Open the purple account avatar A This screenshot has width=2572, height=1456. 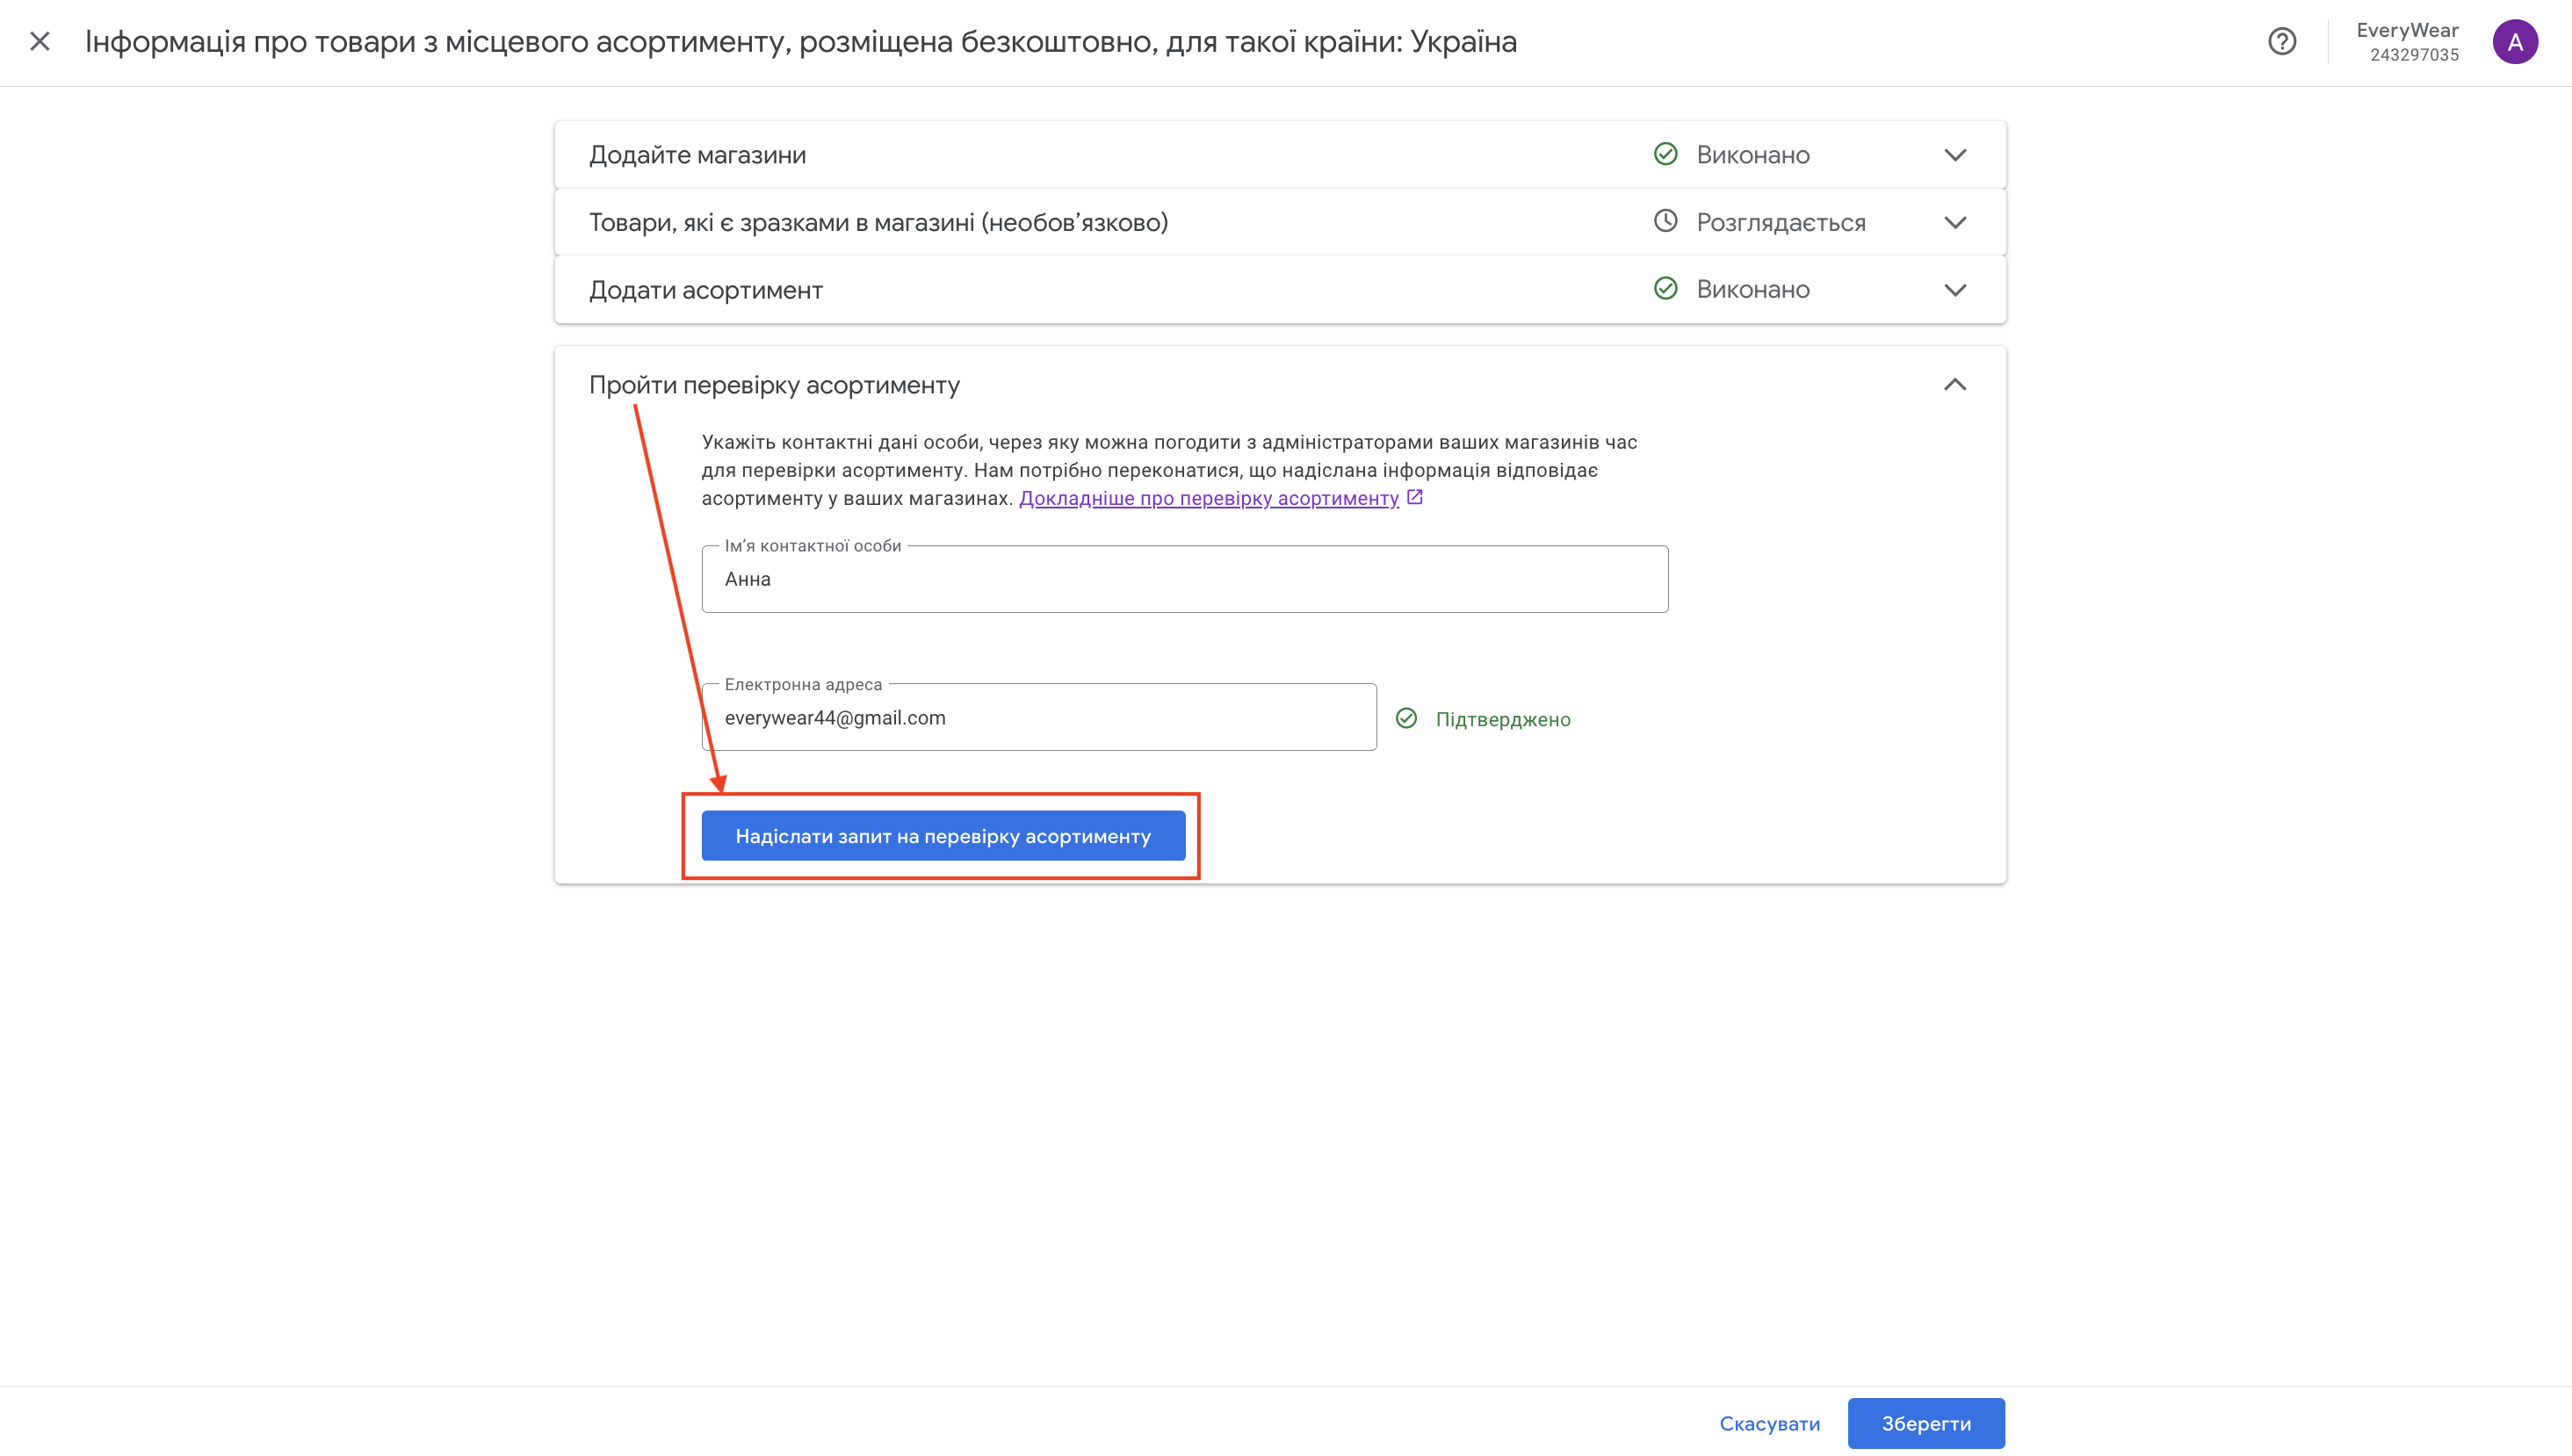[2515, 41]
